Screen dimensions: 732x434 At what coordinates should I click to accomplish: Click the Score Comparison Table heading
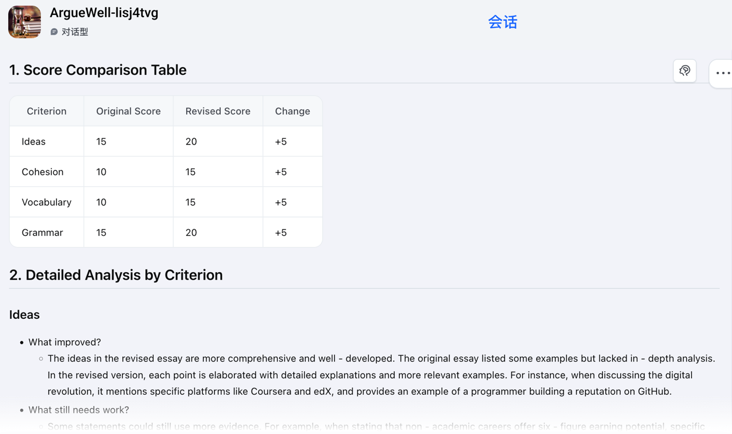[x=98, y=70]
